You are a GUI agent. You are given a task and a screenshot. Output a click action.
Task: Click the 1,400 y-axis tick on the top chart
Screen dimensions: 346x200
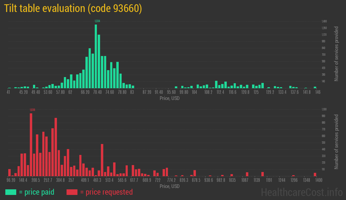tap(324, 21)
